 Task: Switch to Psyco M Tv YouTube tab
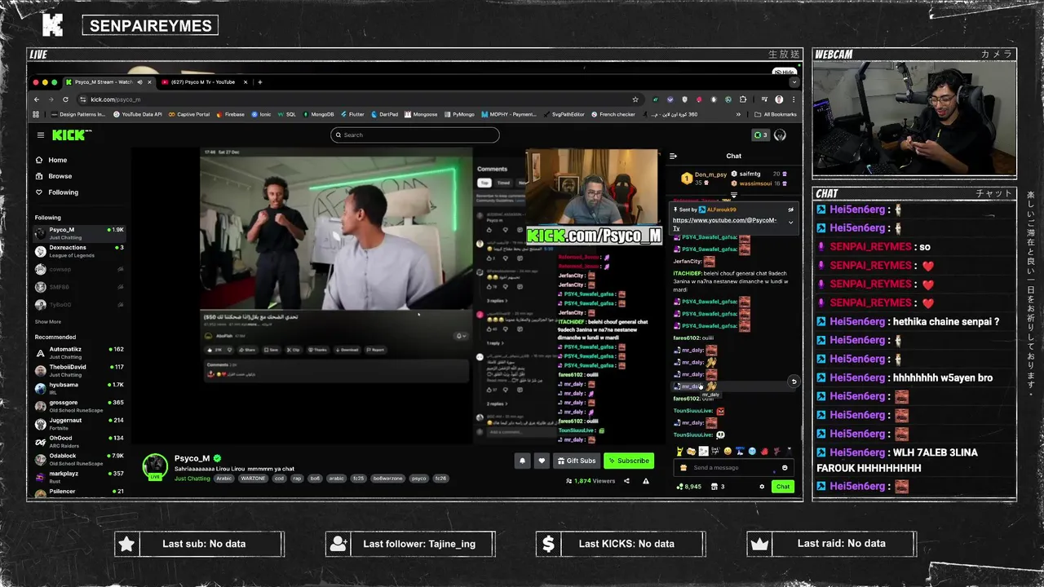coord(202,82)
